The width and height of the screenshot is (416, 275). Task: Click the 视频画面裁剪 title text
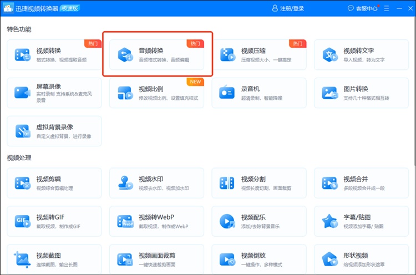pyautogui.click(x=157, y=256)
